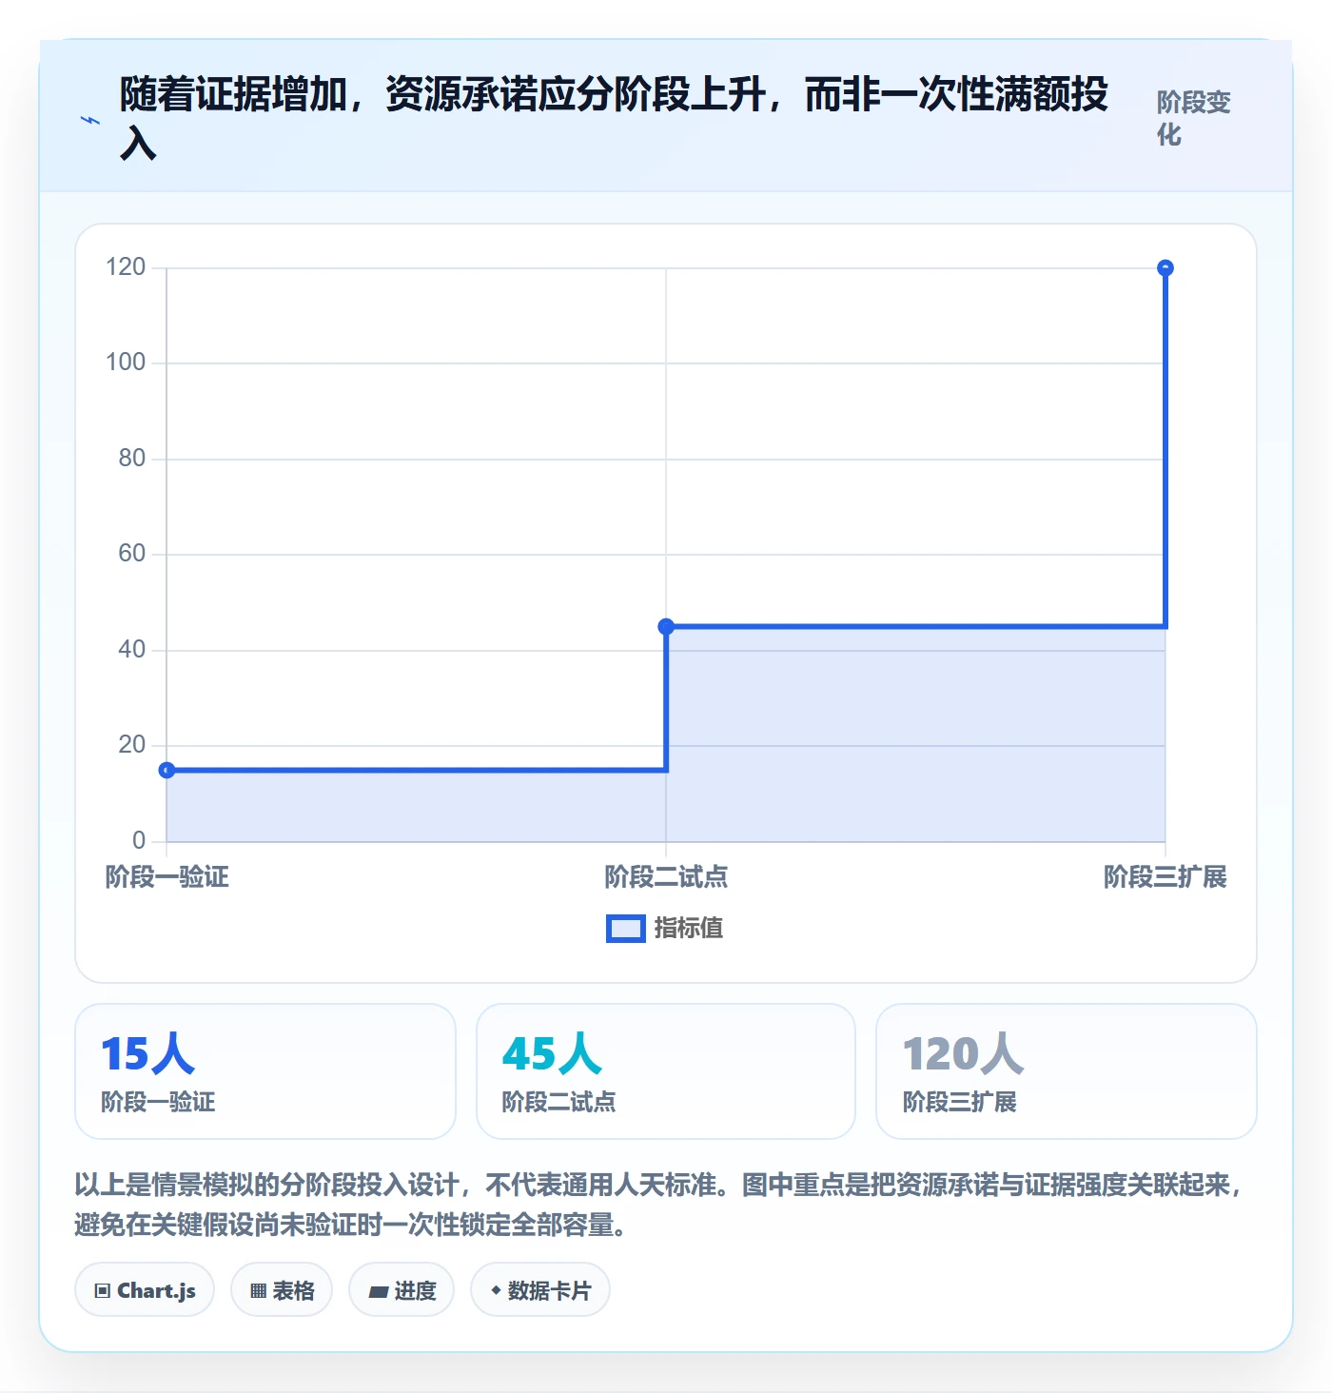Click the y-axis value 20

tap(132, 745)
